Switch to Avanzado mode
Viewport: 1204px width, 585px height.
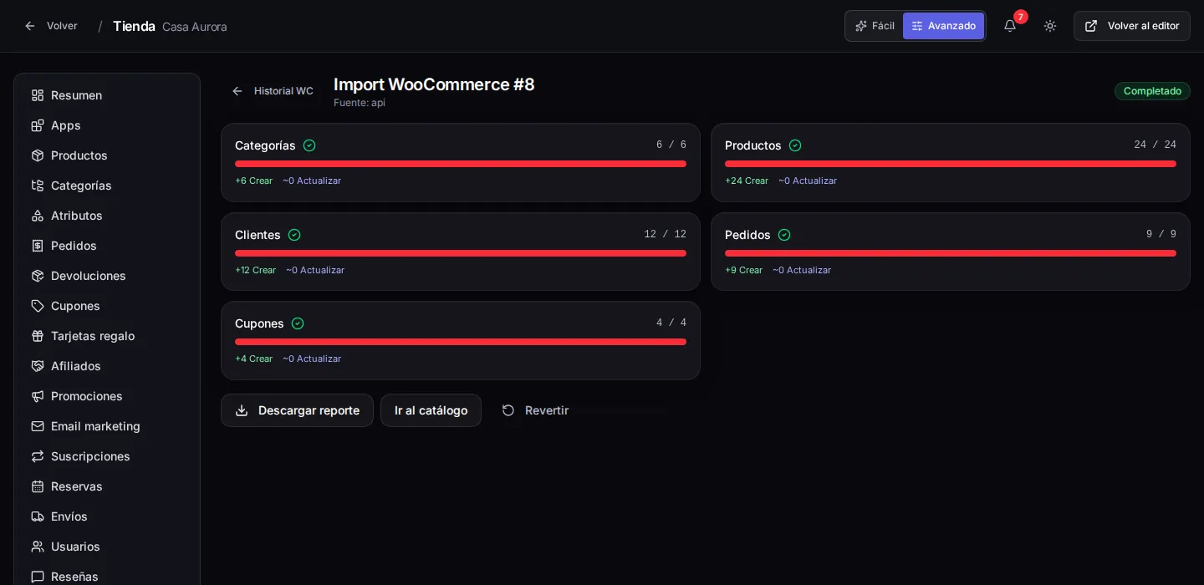pyautogui.click(x=943, y=26)
